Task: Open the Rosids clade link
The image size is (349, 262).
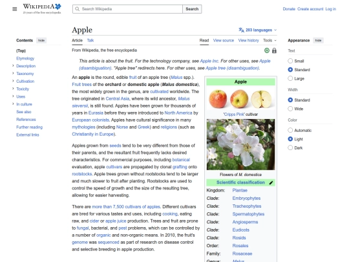Action: click(239, 238)
